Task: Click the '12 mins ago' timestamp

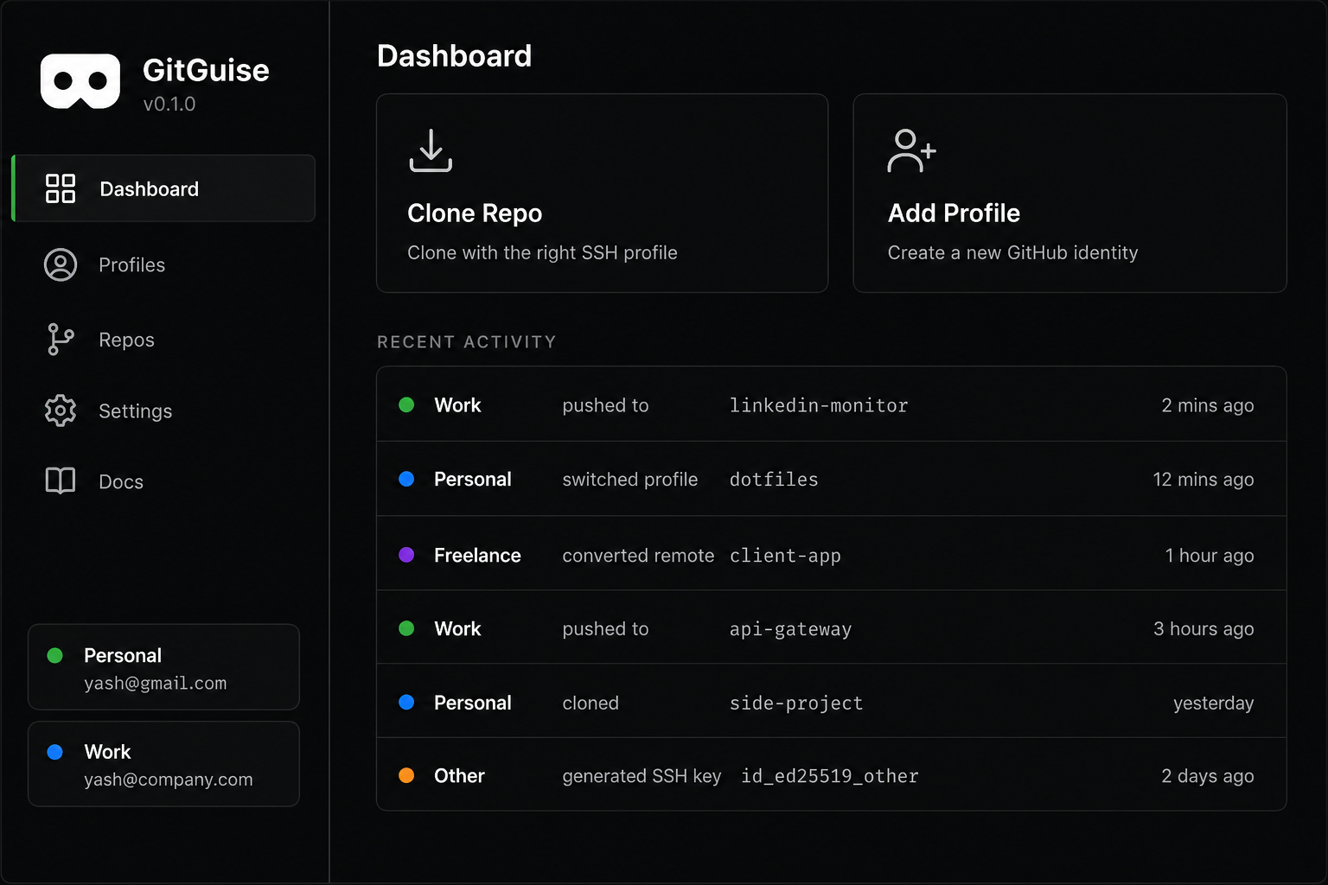Action: click(1203, 480)
